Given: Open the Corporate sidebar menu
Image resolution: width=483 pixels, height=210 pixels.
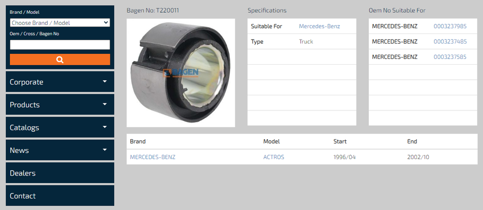Looking at the screenshot, I should point(60,82).
